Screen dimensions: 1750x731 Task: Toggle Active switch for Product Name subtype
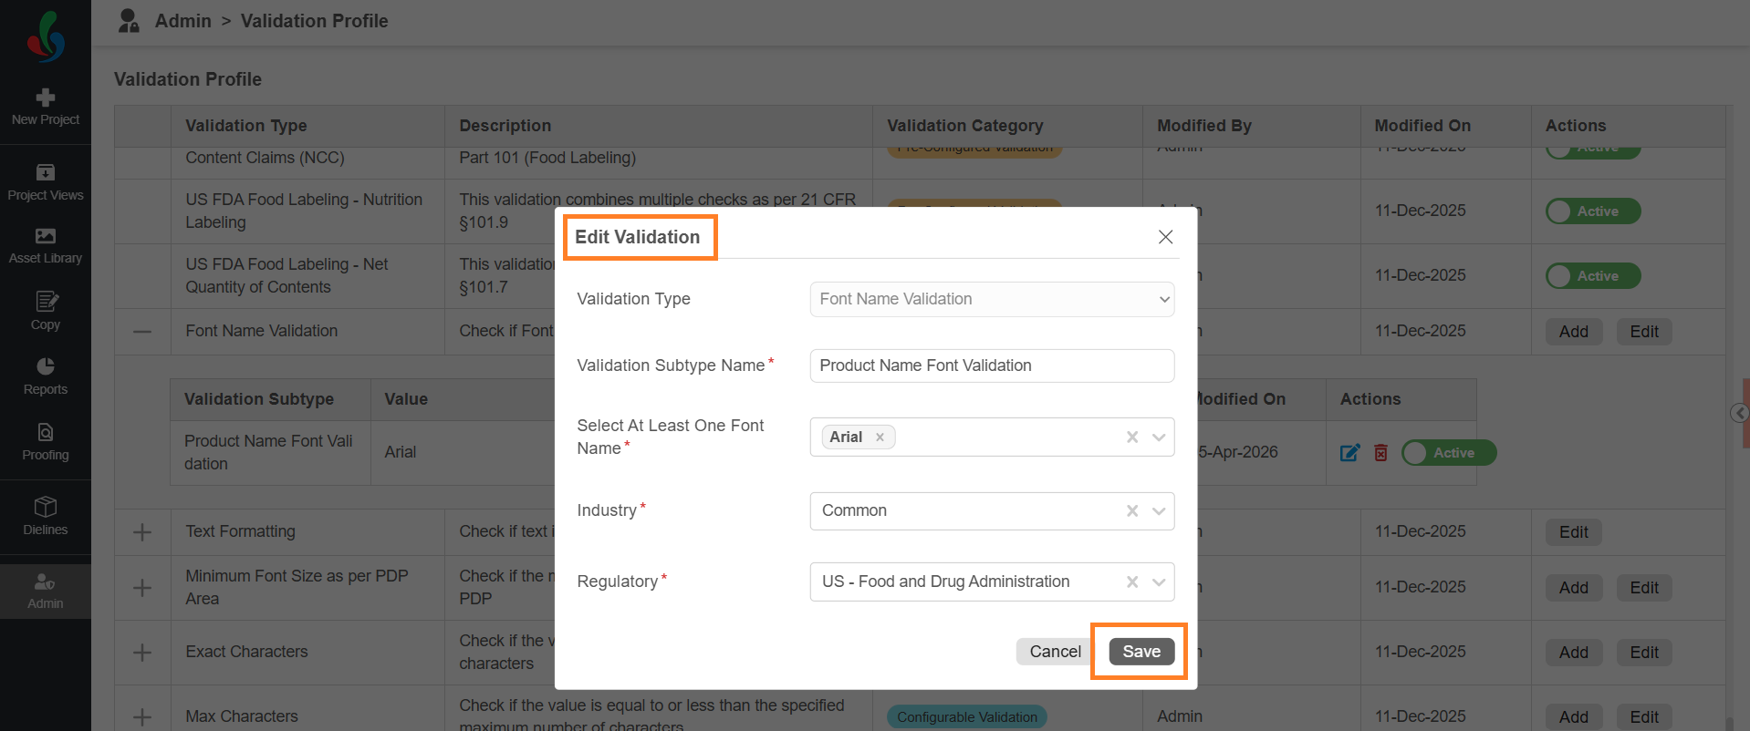point(1449,453)
